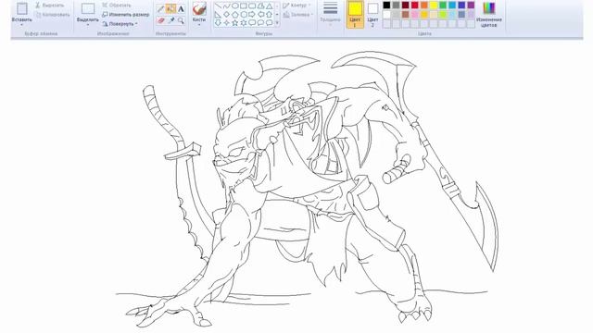Select the rectangle shape

[244, 6]
